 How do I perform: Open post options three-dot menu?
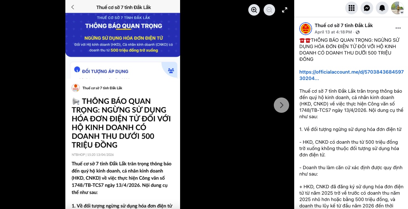(398, 28)
